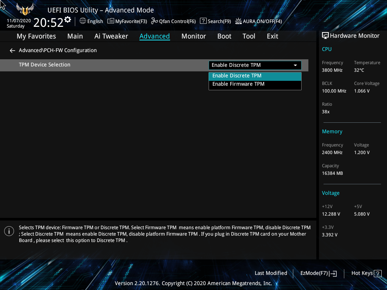387x290 pixels.
Task: Click Search(F9) label
Action: [x=219, y=22]
